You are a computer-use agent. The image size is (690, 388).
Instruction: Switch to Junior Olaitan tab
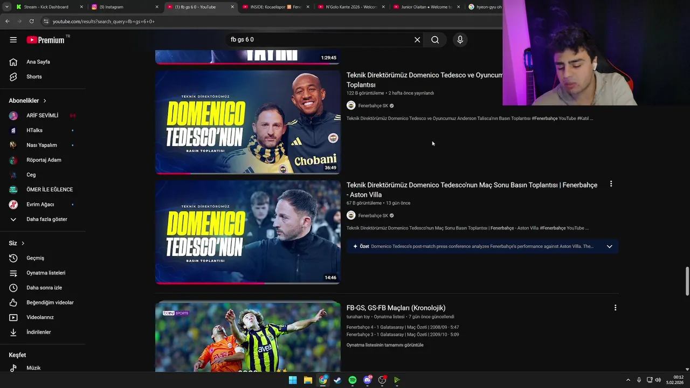tap(426, 7)
